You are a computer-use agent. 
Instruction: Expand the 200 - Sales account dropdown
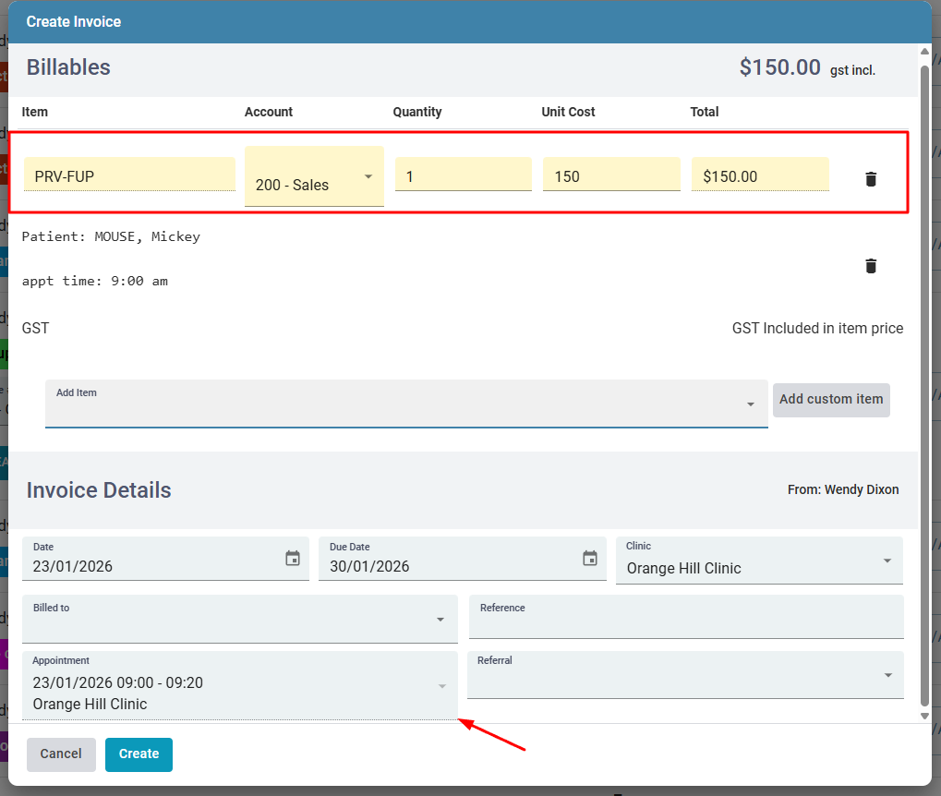pos(368,176)
